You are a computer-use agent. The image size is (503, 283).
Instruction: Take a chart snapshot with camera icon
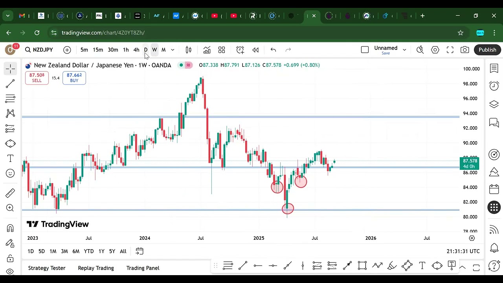pyautogui.click(x=464, y=50)
